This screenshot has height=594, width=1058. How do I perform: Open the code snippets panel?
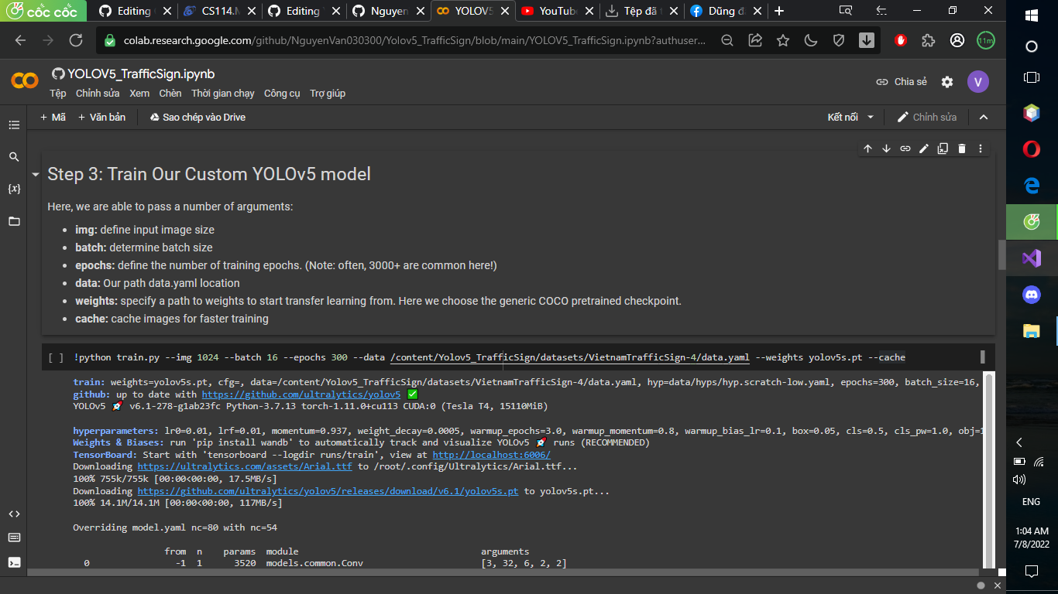(14, 514)
